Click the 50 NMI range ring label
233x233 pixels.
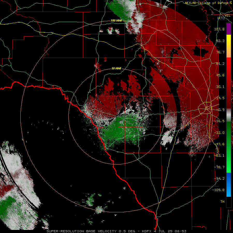click(116, 68)
